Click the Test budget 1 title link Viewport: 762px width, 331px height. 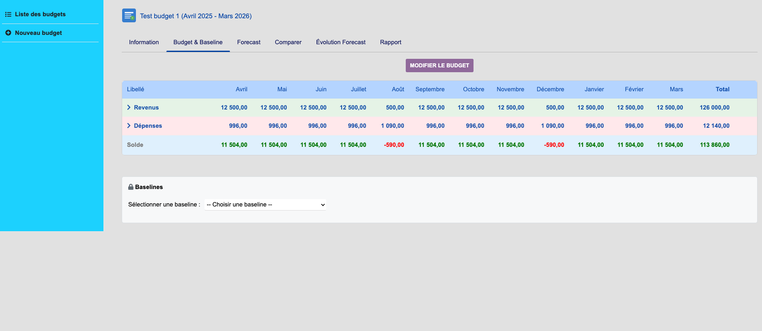click(x=196, y=16)
